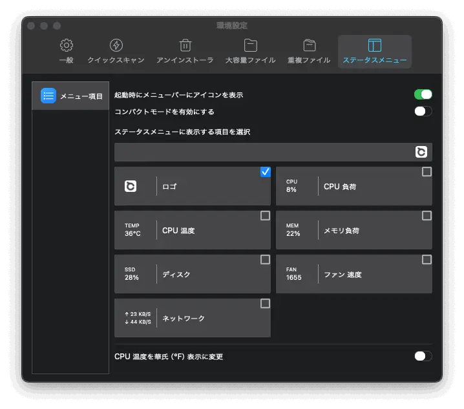Click the blue list icon beside メニュー項目
This screenshot has width=464, height=409.
click(48, 96)
